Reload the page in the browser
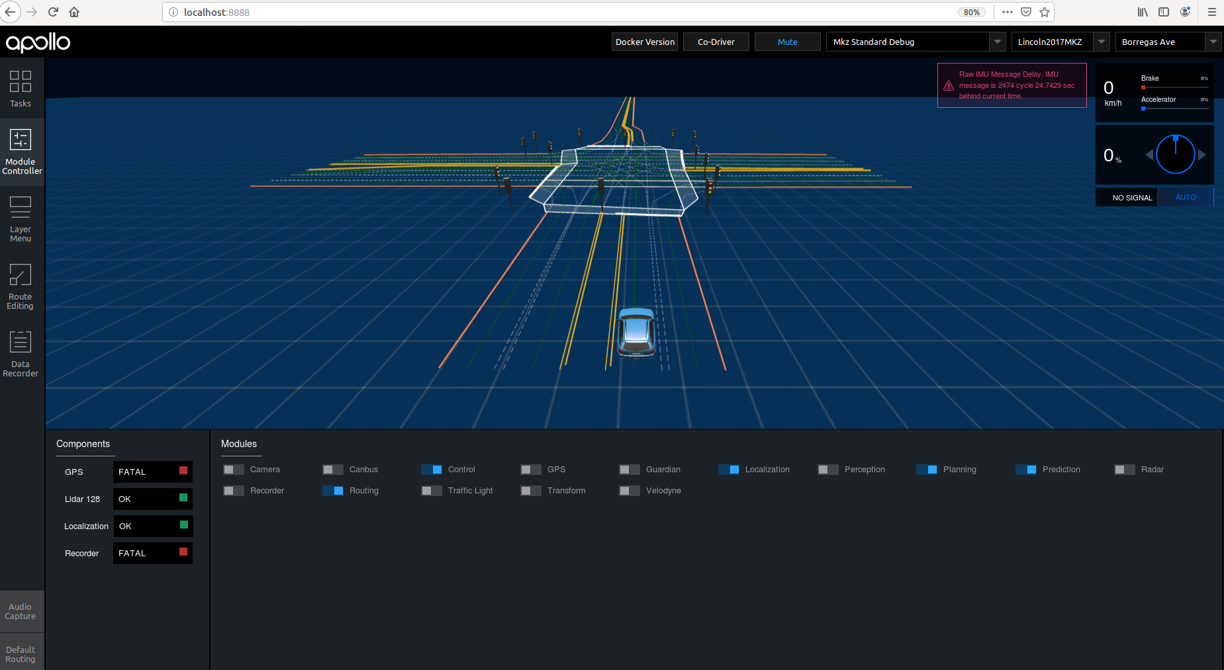This screenshot has width=1224, height=670. click(54, 12)
